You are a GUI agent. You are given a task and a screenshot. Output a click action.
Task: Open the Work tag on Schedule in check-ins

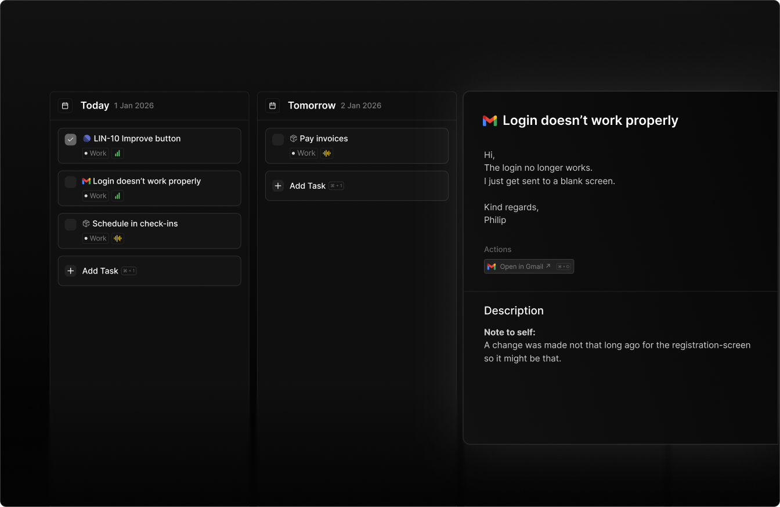[x=96, y=238]
